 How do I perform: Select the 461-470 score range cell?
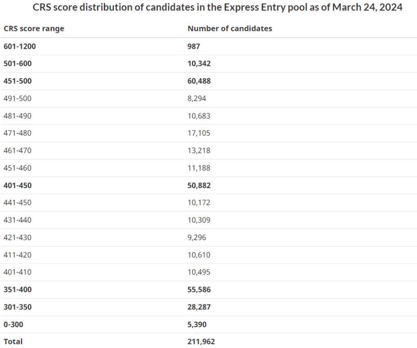(18, 151)
